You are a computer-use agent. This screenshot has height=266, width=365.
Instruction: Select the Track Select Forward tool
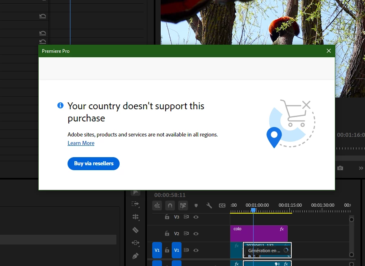click(x=136, y=204)
